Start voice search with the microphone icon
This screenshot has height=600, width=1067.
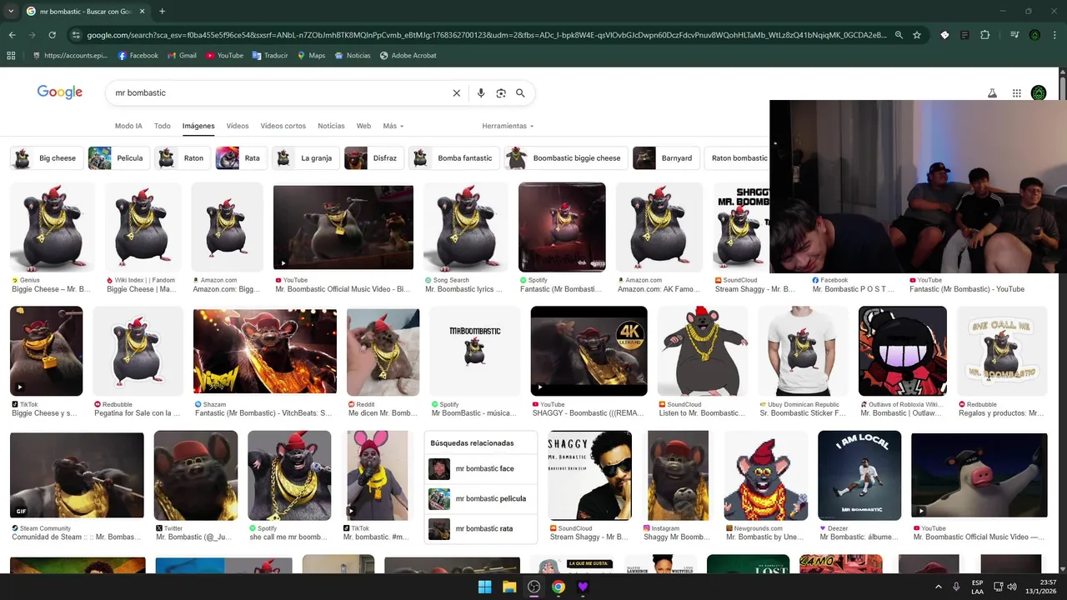coord(481,93)
